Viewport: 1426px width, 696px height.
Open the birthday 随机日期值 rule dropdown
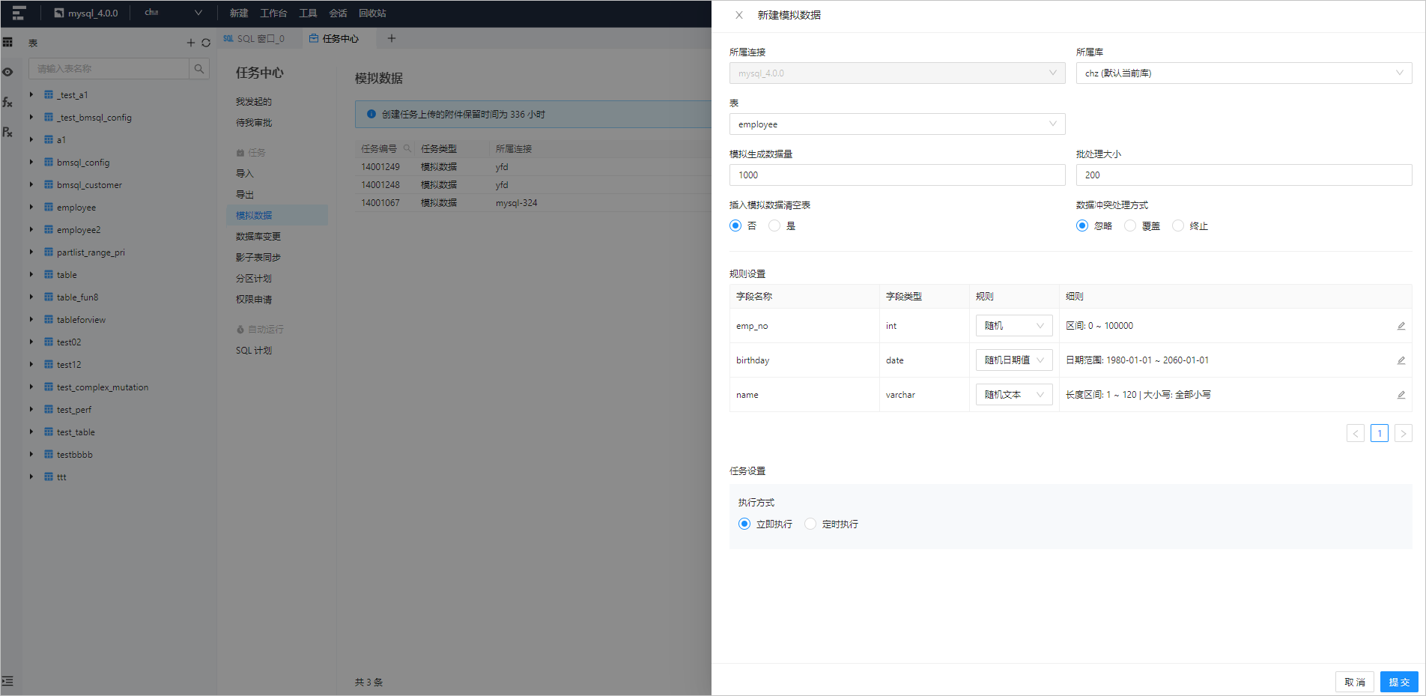click(1014, 360)
